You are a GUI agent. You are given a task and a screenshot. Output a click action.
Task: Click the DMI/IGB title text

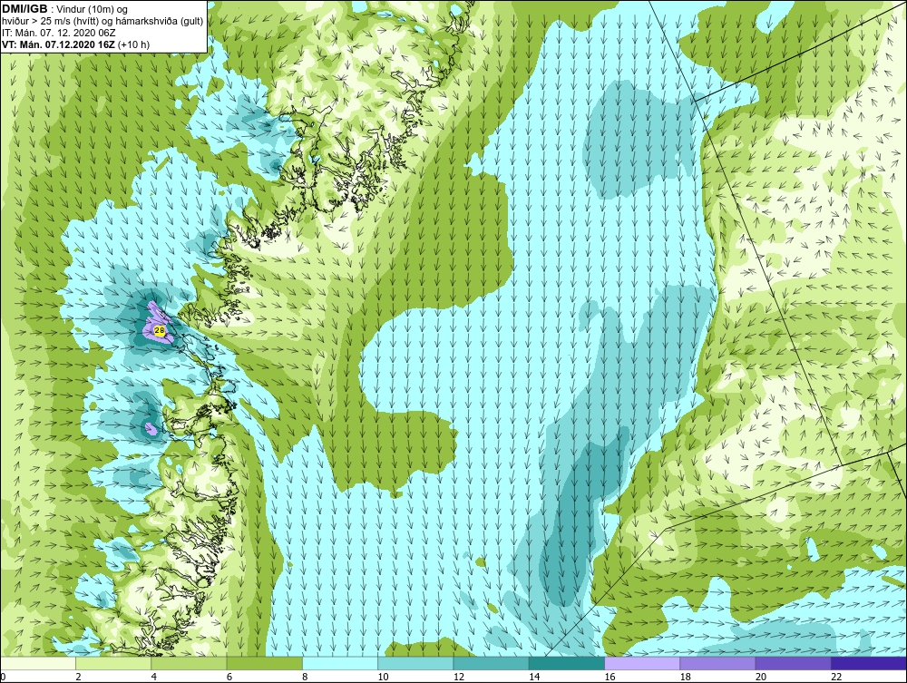pyautogui.click(x=24, y=9)
